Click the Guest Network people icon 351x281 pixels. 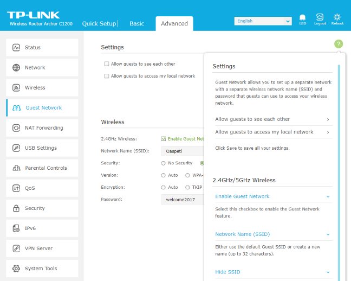[17, 108]
